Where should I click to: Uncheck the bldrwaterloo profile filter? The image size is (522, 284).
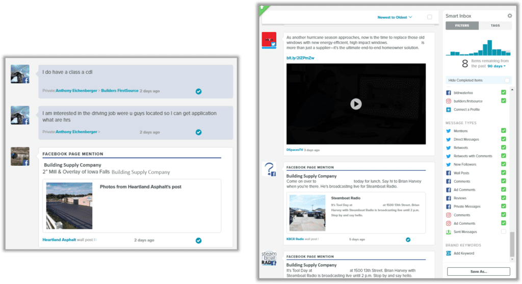click(503, 92)
